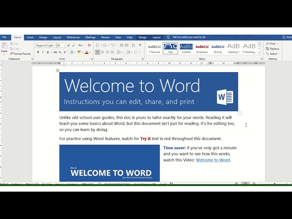Open the Numbering list dropdown
The height and width of the screenshot is (219, 292).
109,46
